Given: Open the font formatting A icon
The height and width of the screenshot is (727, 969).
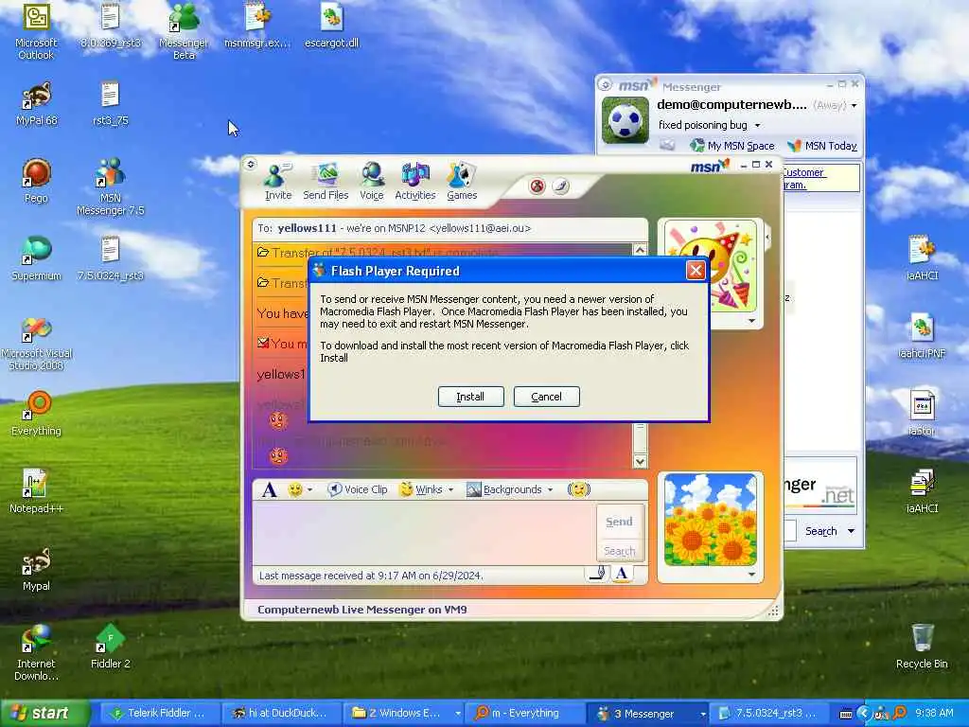Looking at the screenshot, I should coord(269,489).
